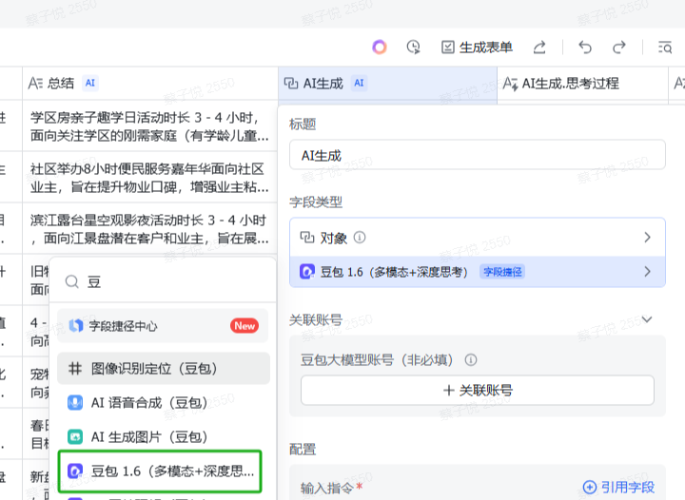The image size is (685, 500).
Task: Click the object icon in AI生成 header
Action: coord(291,83)
